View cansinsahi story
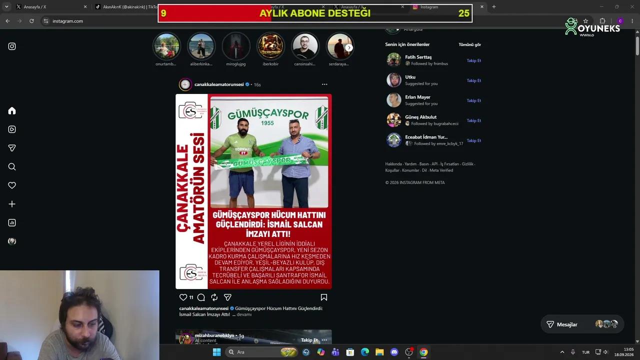640x360 pixels. pos(305,46)
